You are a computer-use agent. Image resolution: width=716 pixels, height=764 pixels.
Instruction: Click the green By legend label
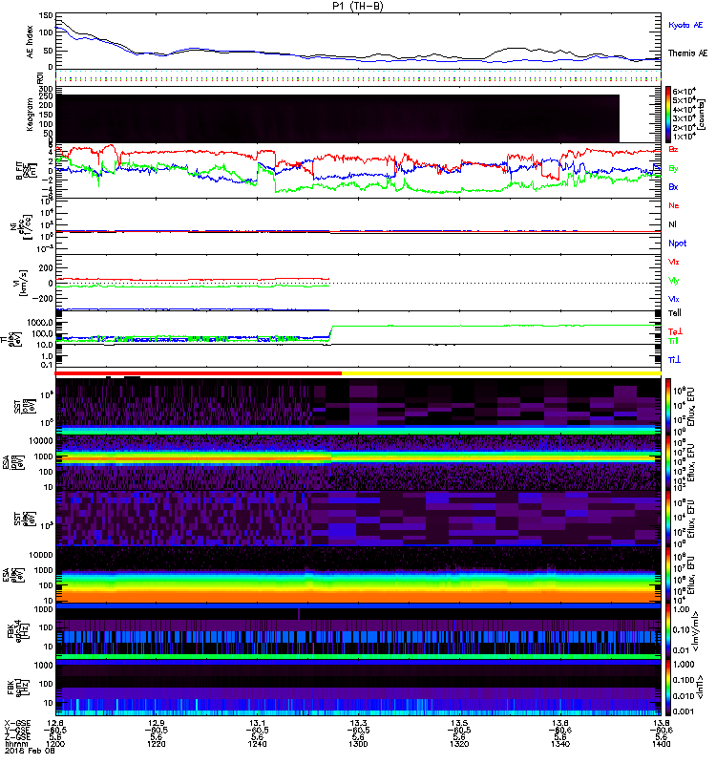(674, 168)
